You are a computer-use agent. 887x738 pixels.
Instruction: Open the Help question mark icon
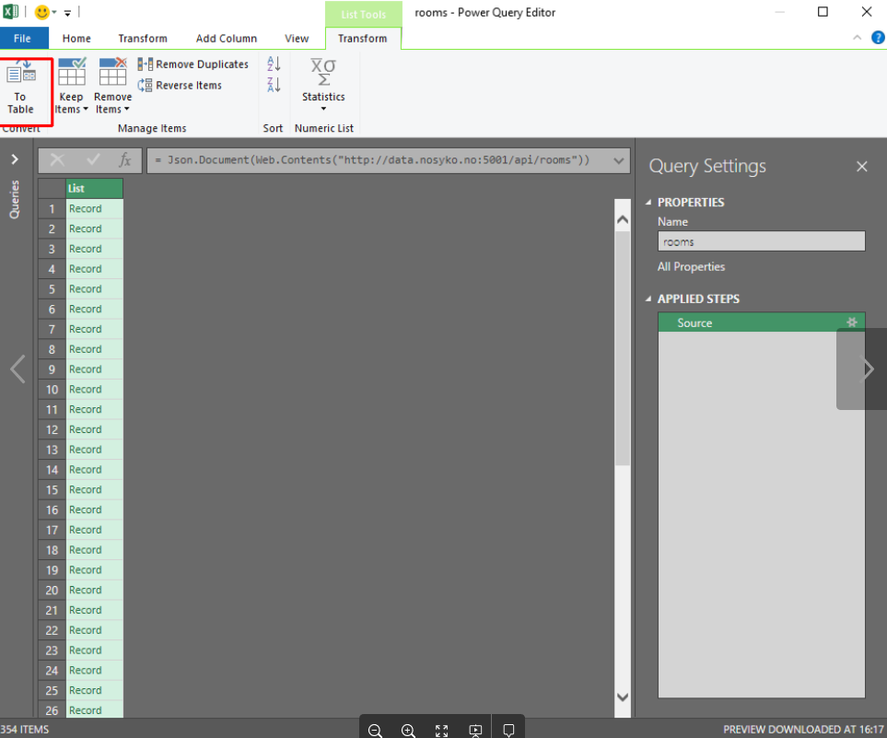click(x=878, y=38)
